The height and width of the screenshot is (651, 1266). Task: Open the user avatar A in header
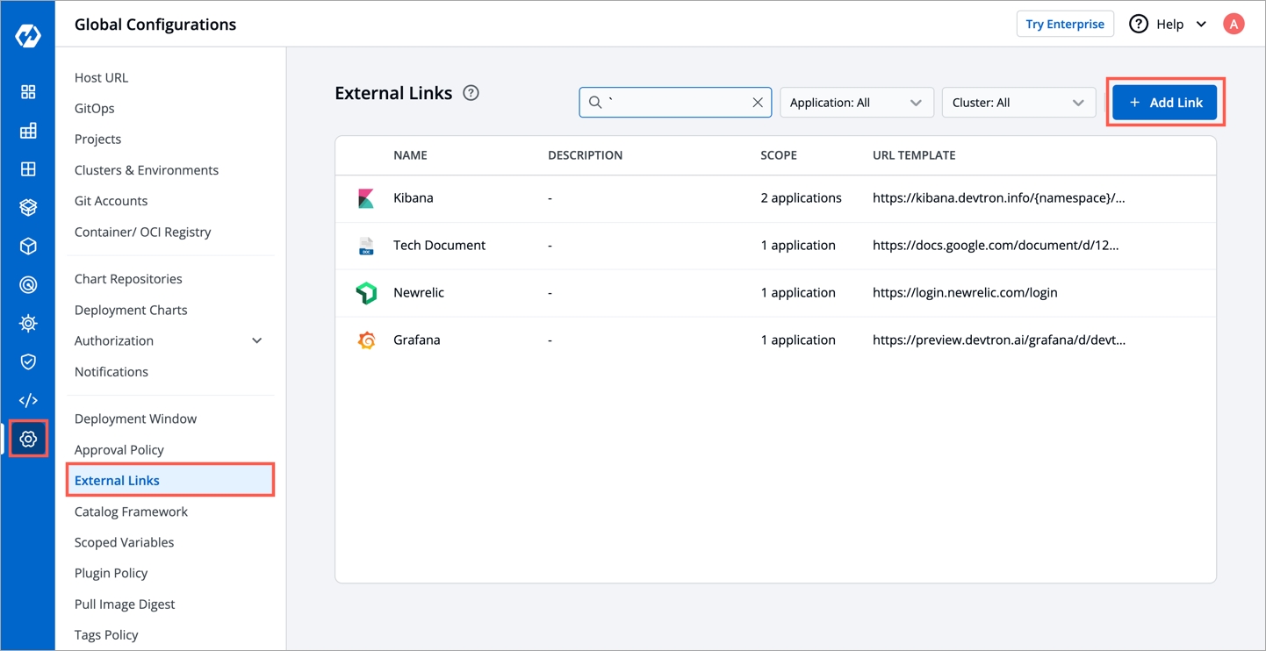coord(1234,24)
